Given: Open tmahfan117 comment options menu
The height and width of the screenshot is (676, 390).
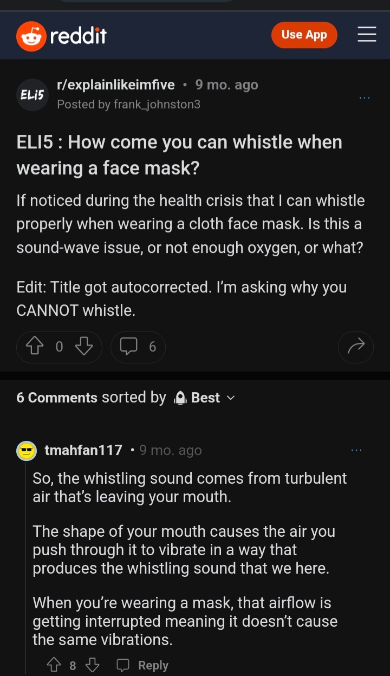Looking at the screenshot, I should [356, 450].
